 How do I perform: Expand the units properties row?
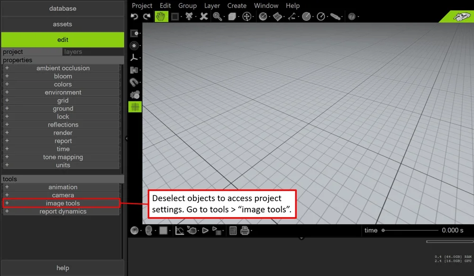61,165
